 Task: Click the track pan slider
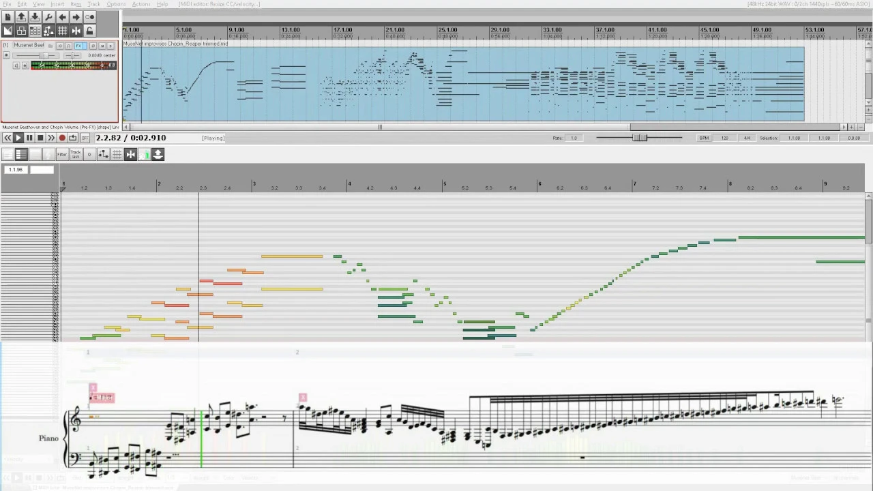72,55
